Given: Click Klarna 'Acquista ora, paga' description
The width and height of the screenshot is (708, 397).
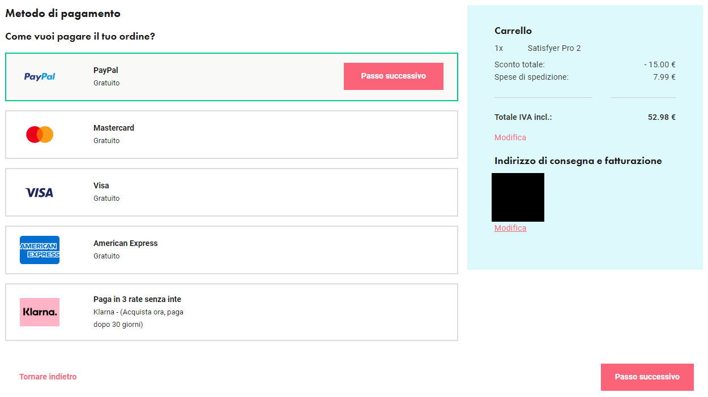Looking at the screenshot, I should pos(138,318).
